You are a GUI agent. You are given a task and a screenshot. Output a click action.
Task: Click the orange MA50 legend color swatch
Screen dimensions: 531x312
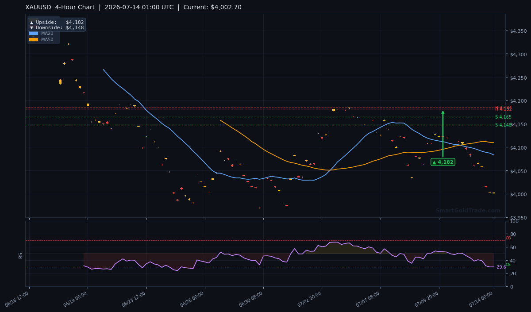(34, 39)
